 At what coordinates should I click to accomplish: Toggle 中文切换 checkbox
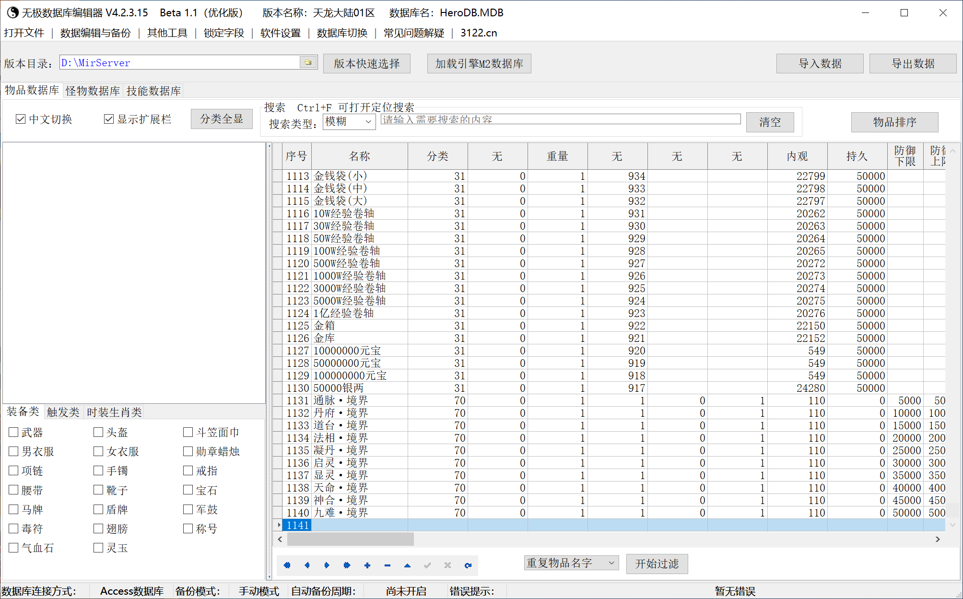pos(21,119)
